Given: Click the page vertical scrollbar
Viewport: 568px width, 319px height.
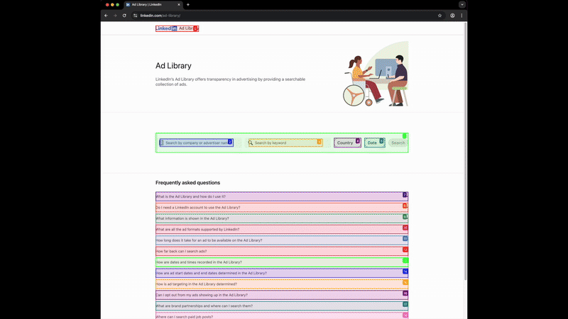Looking at the screenshot, I should [x=465, y=152].
